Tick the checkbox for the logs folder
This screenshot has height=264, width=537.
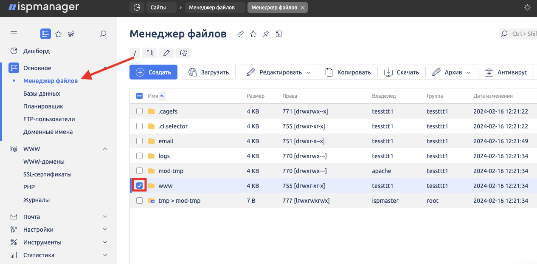pos(139,156)
